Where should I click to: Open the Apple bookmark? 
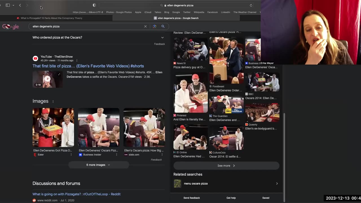tap(138, 12)
